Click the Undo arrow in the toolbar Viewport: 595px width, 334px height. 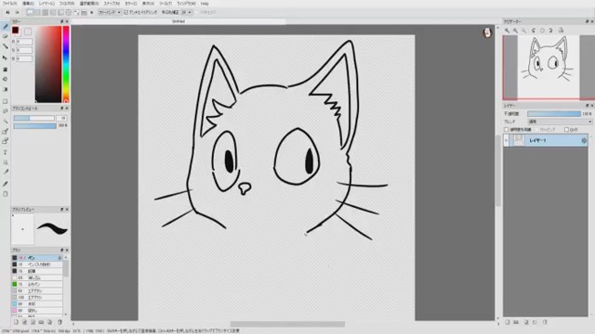[x=7, y=12]
